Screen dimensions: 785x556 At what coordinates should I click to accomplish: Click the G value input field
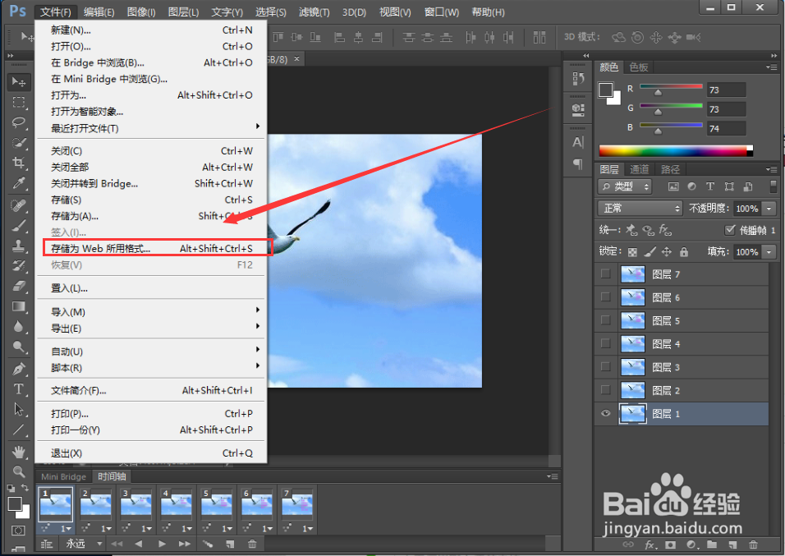727,109
